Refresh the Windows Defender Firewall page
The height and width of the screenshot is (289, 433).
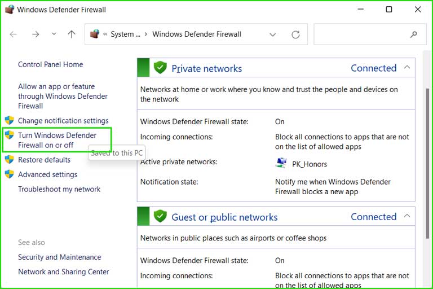coord(295,34)
